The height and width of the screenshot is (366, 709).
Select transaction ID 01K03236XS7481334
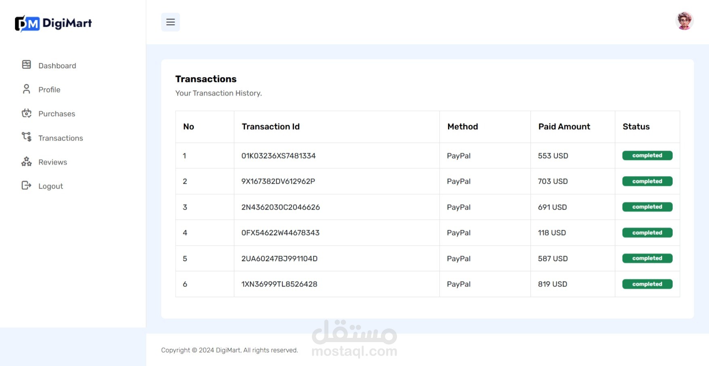278,156
